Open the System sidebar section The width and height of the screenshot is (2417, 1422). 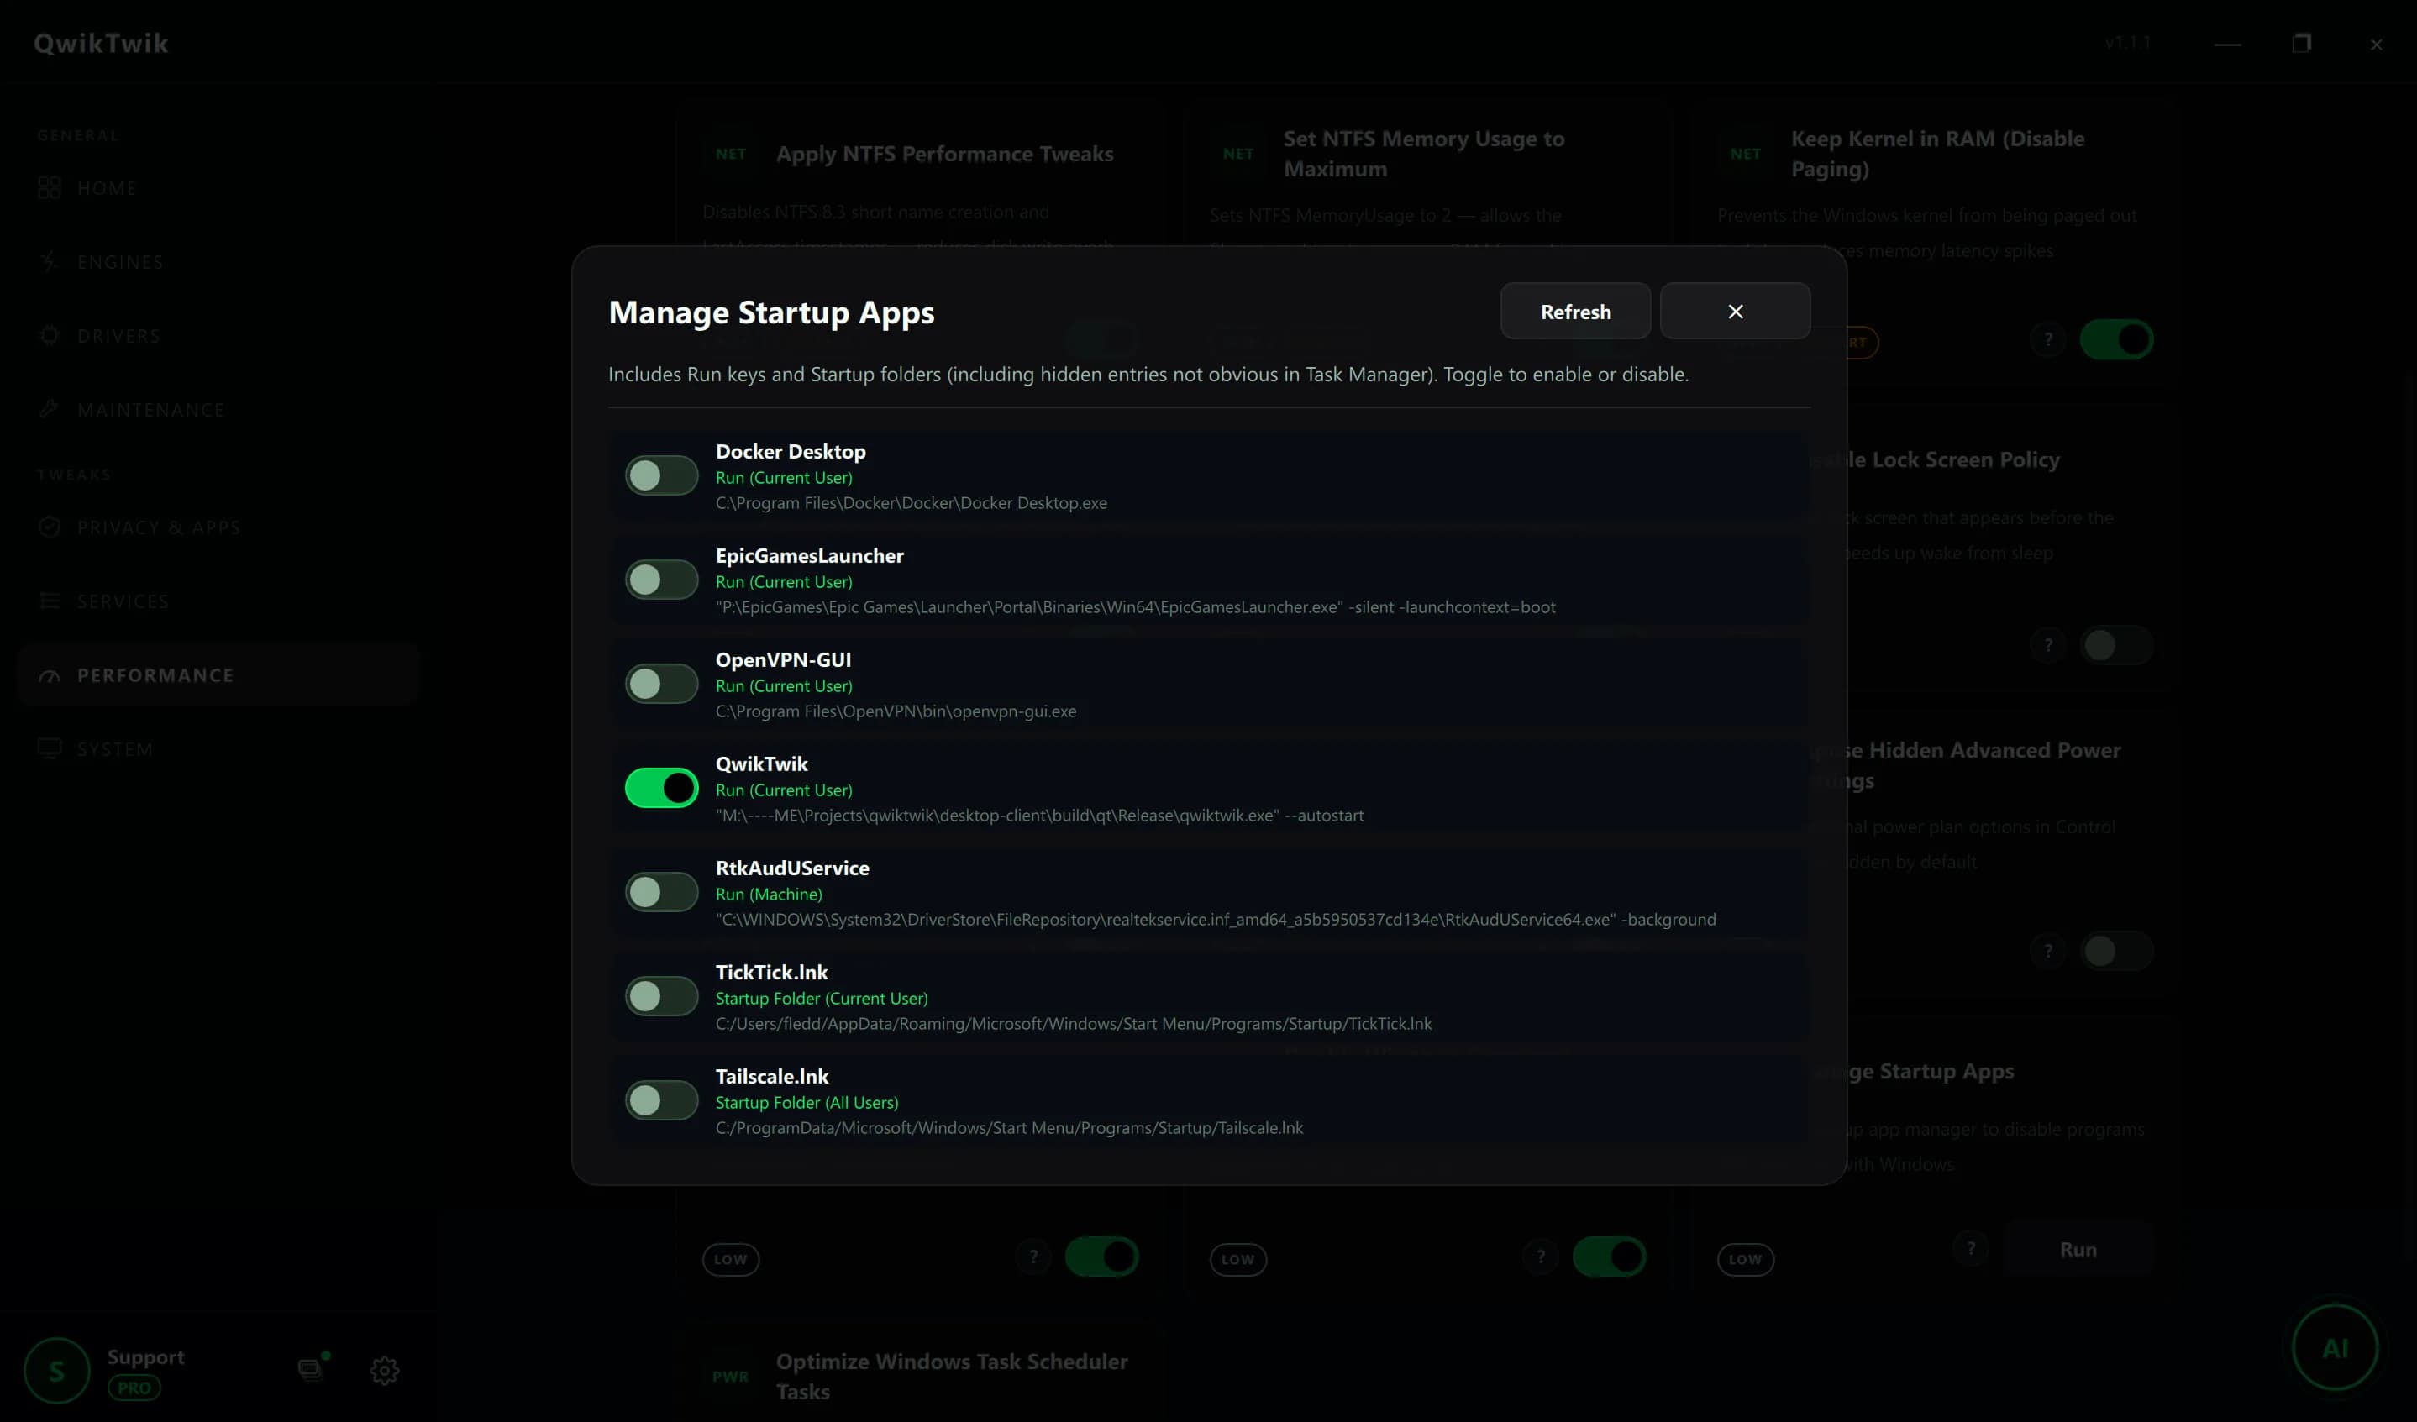[218, 749]
